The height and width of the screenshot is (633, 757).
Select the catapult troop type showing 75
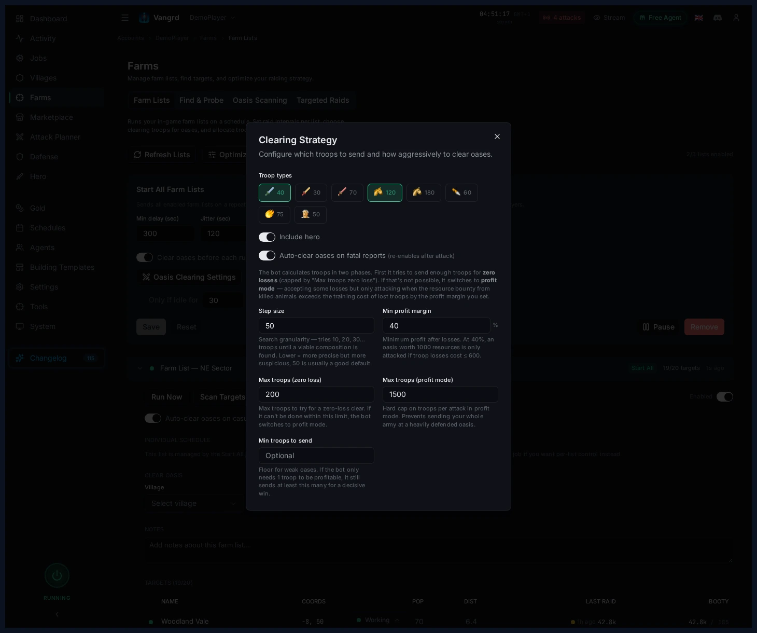click(274, 214)
